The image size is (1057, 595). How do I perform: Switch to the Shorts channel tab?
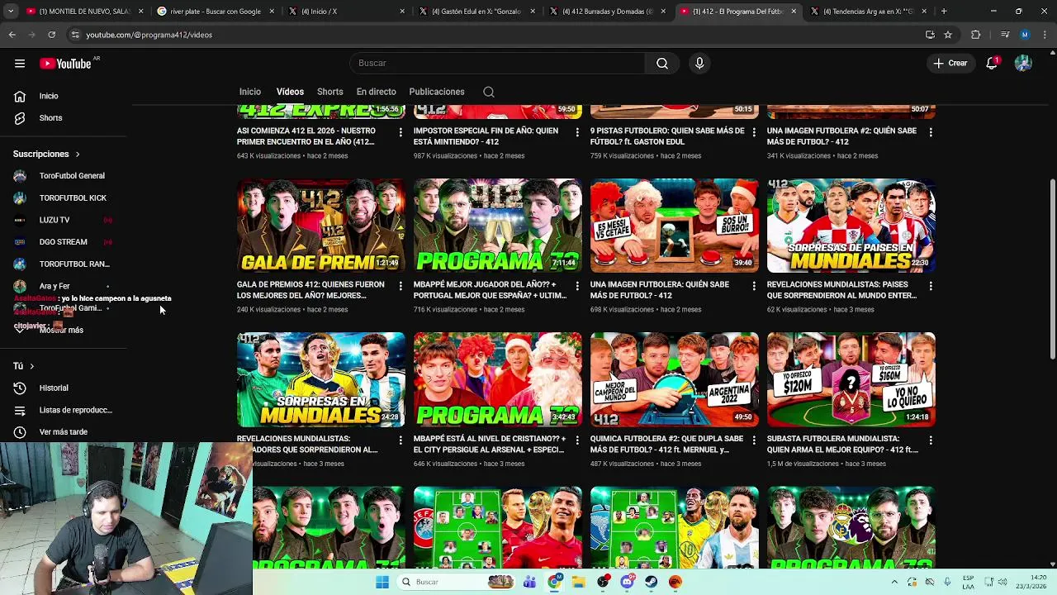[x=329, y=92]
